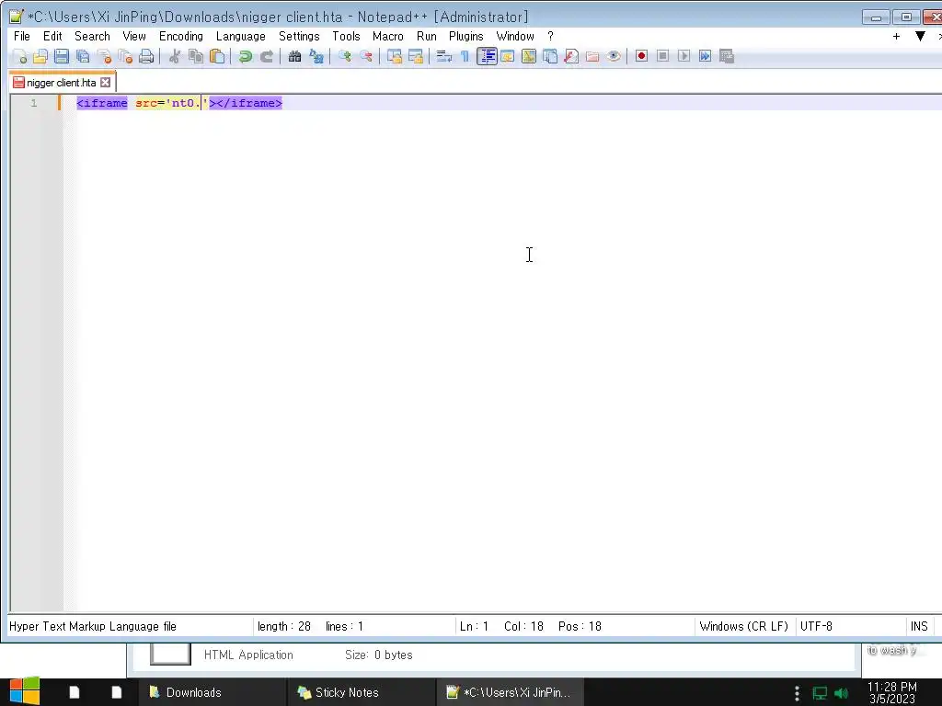942x706 pixels.
Task: Click the Save All toolbar icon
Action: [83, 56]
